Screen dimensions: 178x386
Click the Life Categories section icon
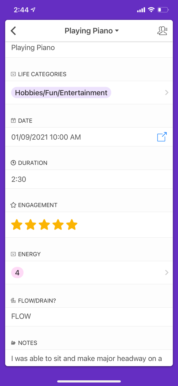[x=13, y=74]
